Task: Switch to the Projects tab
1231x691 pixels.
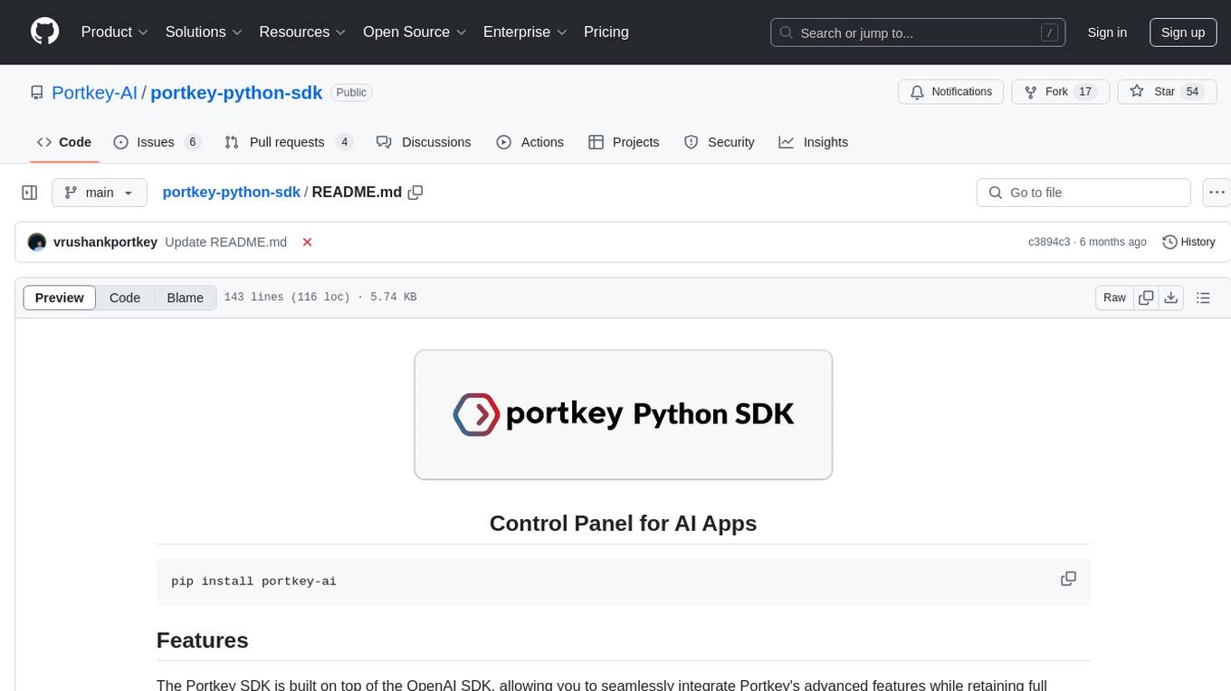Action: (x=624, y=142)
